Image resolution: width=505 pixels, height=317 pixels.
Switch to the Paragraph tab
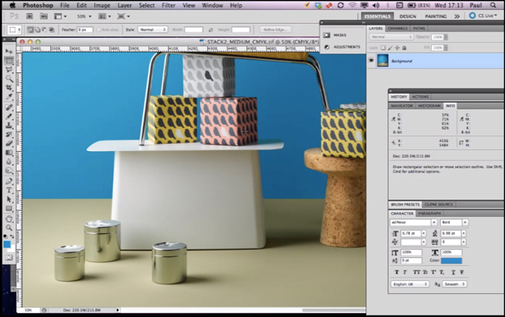[429, 214]
